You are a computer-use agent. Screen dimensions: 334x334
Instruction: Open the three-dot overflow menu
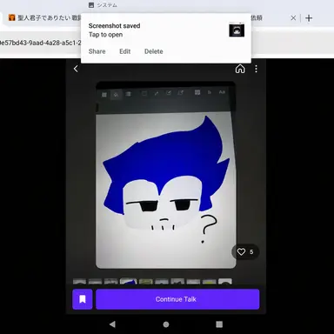[256, 69]
